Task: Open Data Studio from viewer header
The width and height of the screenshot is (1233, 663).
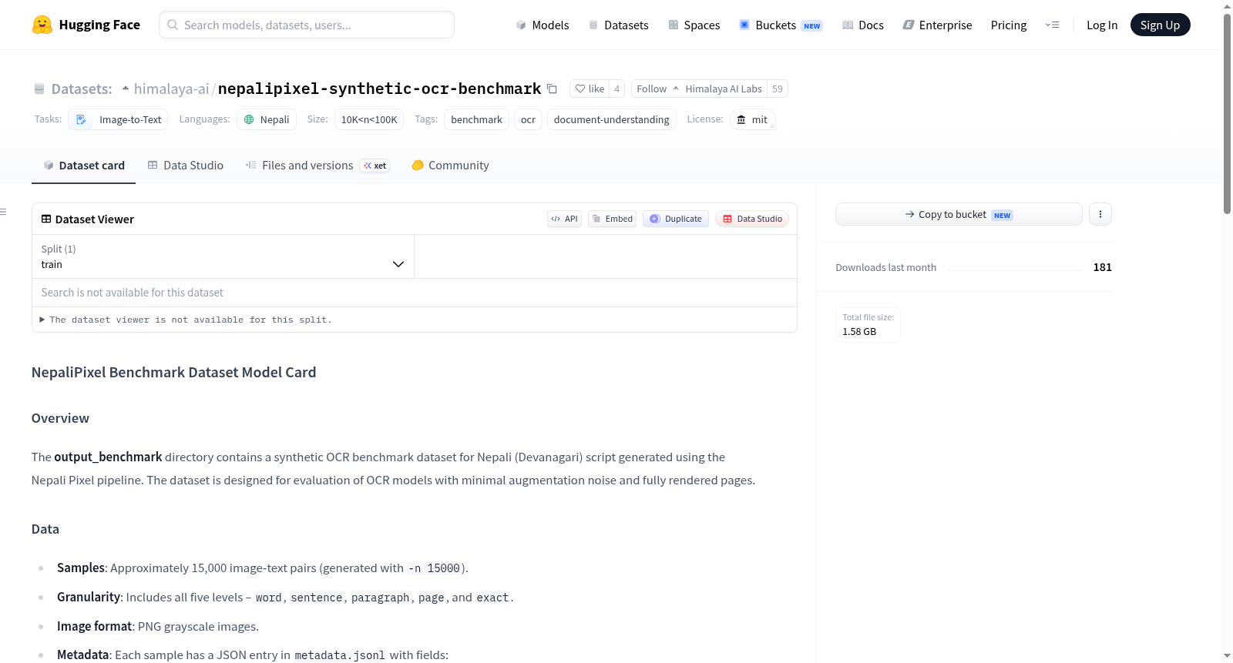Action: tap(752, 219)
